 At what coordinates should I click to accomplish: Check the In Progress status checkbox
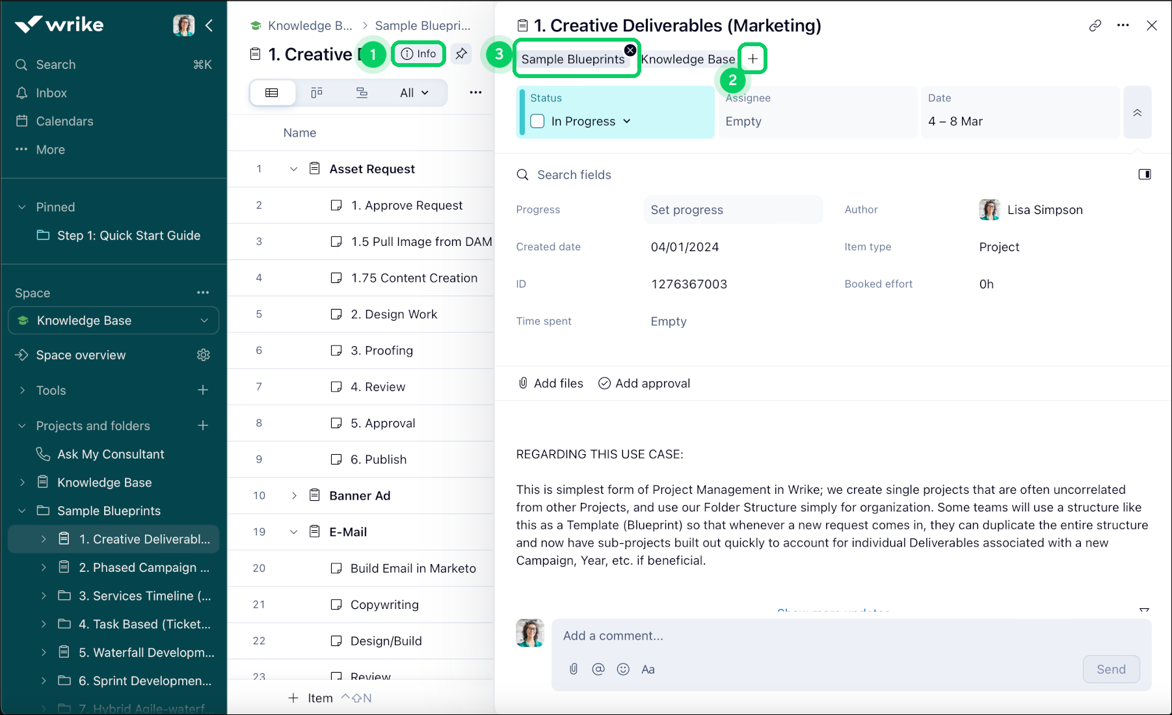click(x=537, y=121)
